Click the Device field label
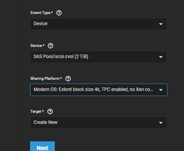Viewport: 184px width, 151px height. tap(37, 46)
